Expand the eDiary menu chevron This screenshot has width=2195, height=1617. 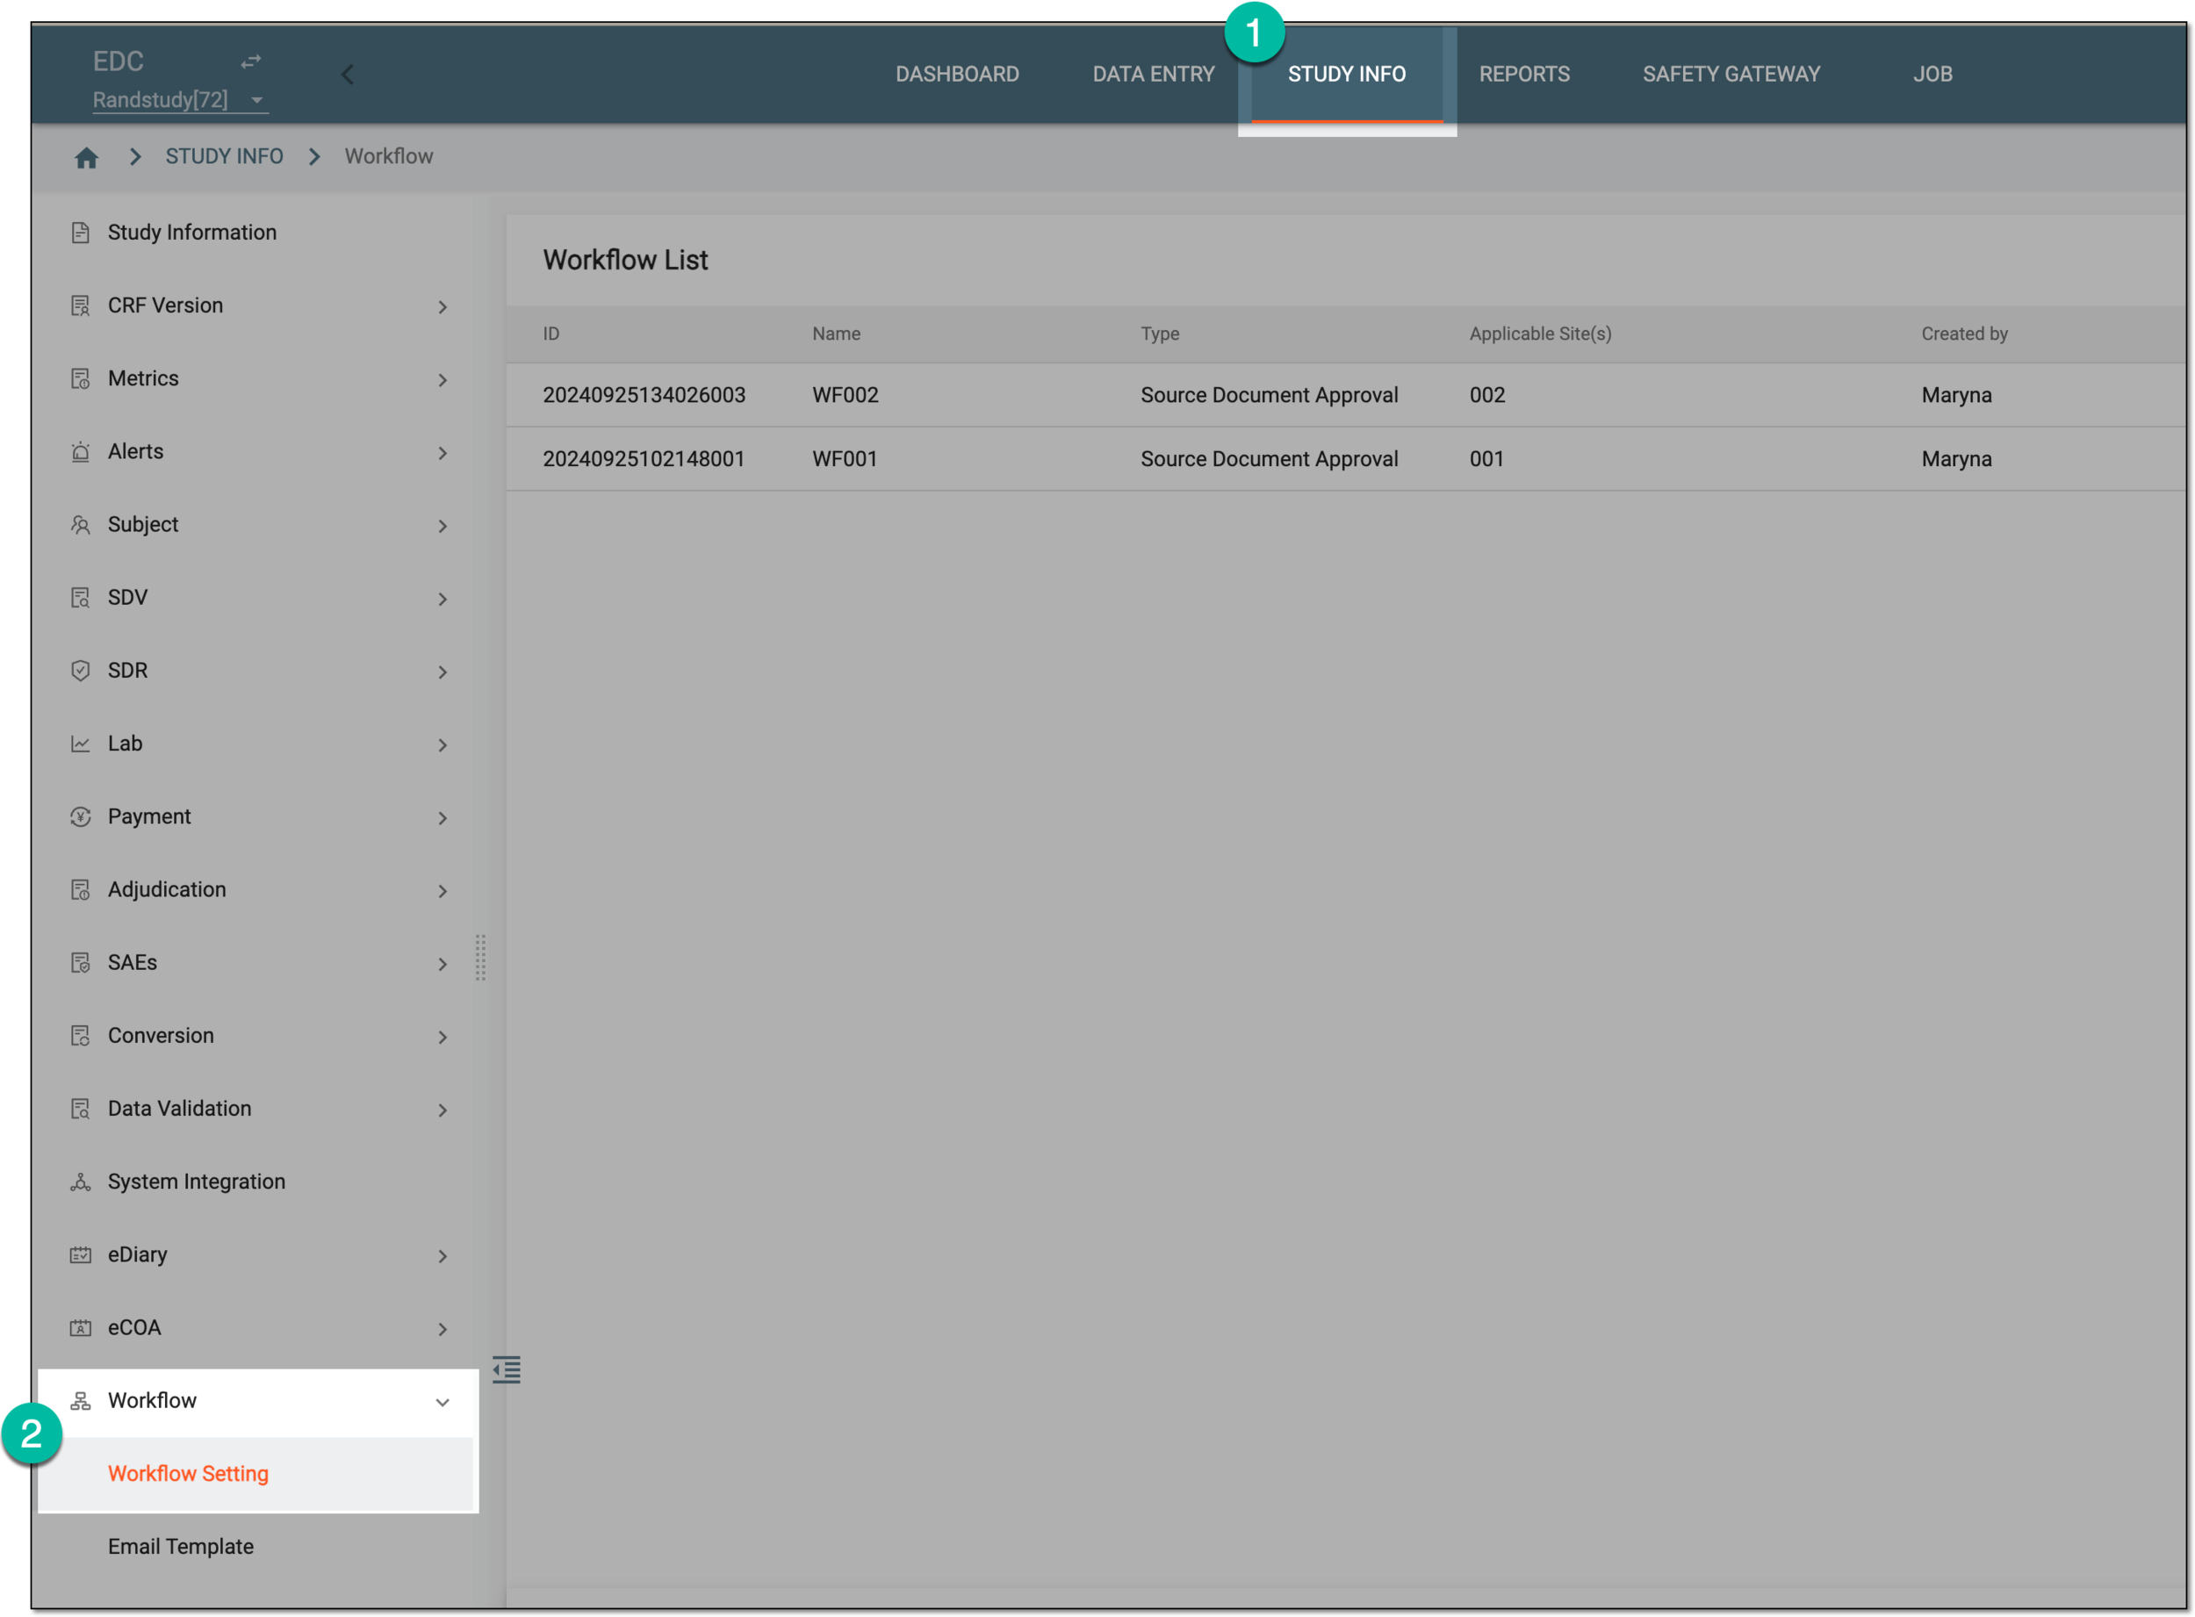(443, 1257)
